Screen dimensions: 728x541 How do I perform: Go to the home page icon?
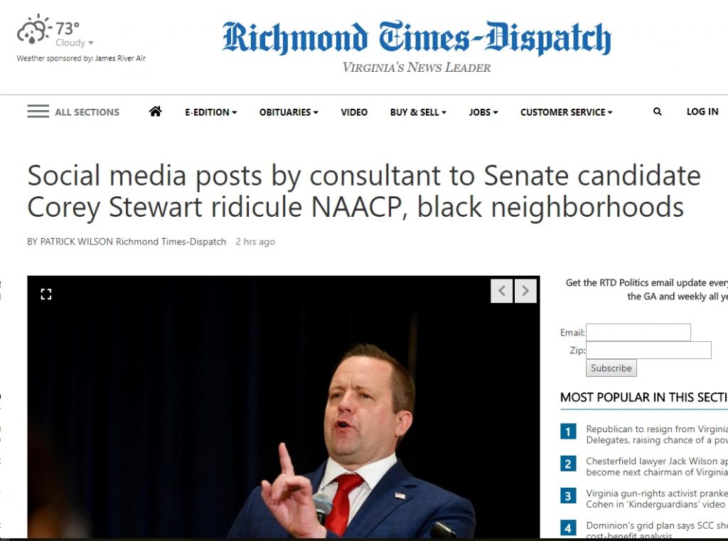pyautogui.click(x=156, y=112)
